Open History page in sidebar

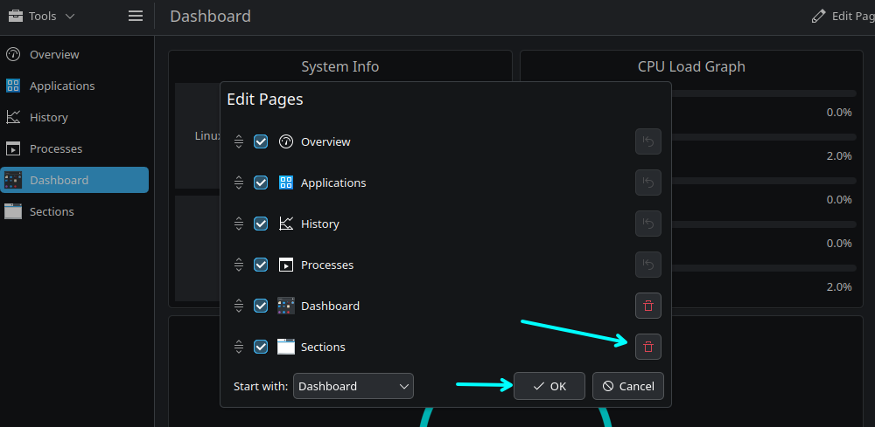pos(74,118)
